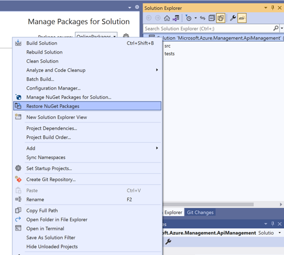Click the Create Git Repository icon
Image resolution: width=284 pixels, height=255 pixels.
pyautogui.click(x=18, y=179)
